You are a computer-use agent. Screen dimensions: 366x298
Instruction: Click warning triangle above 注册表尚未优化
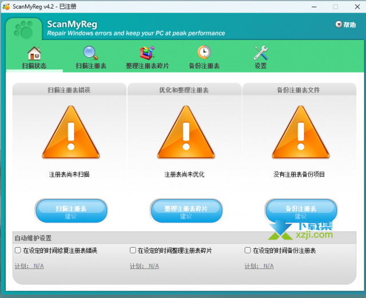pos(186,132)
